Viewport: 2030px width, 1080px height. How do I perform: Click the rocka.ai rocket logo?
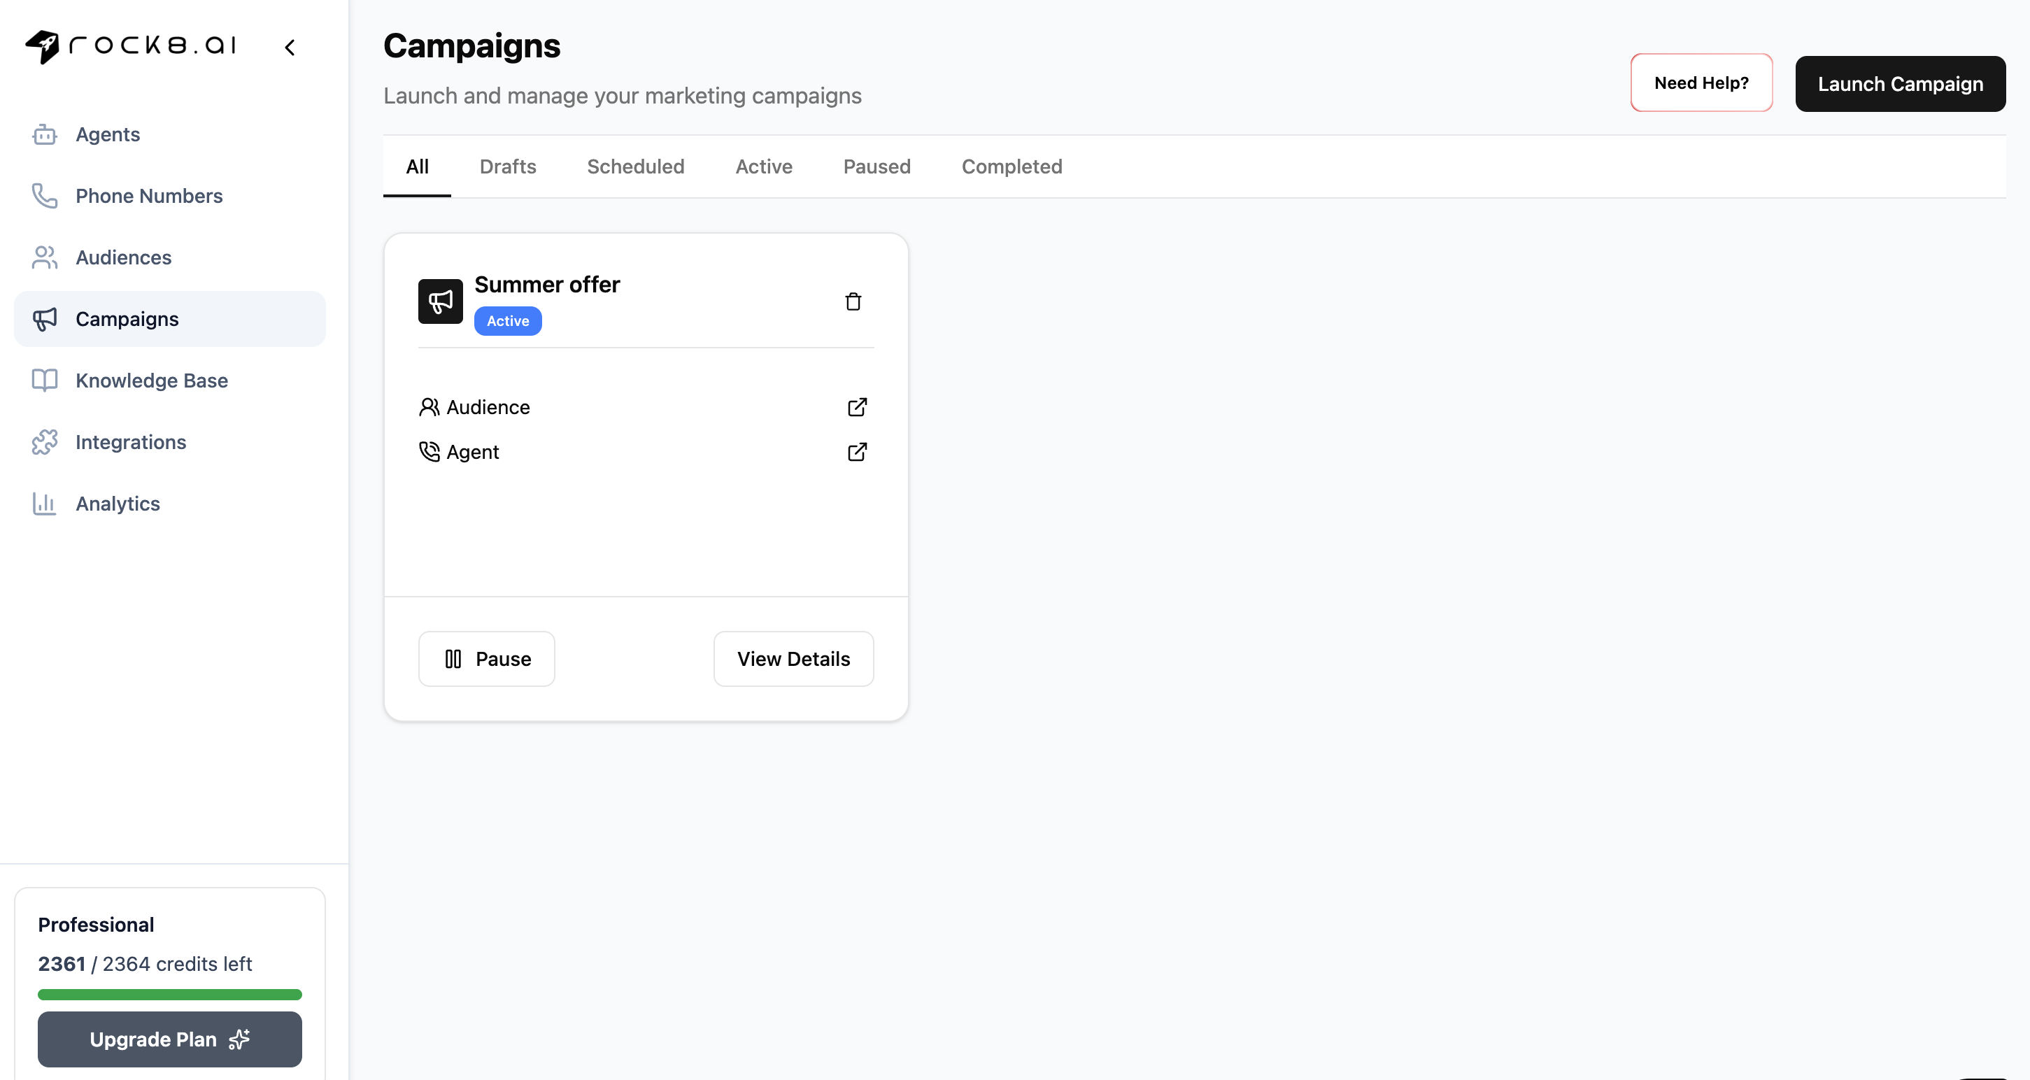pyautogui.click(x=43, y=46)
